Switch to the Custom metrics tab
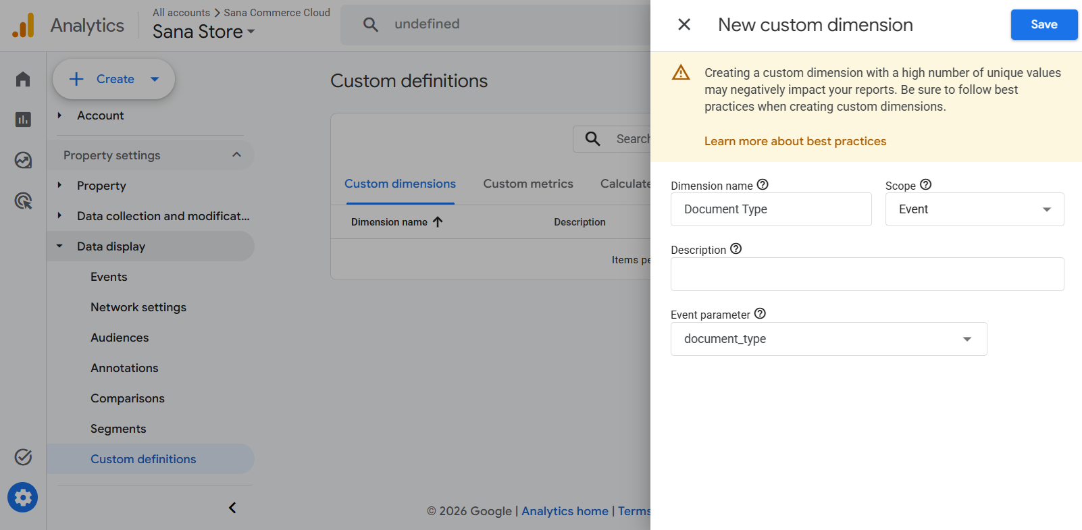The image size is (1082, 530). coord(528,184)
